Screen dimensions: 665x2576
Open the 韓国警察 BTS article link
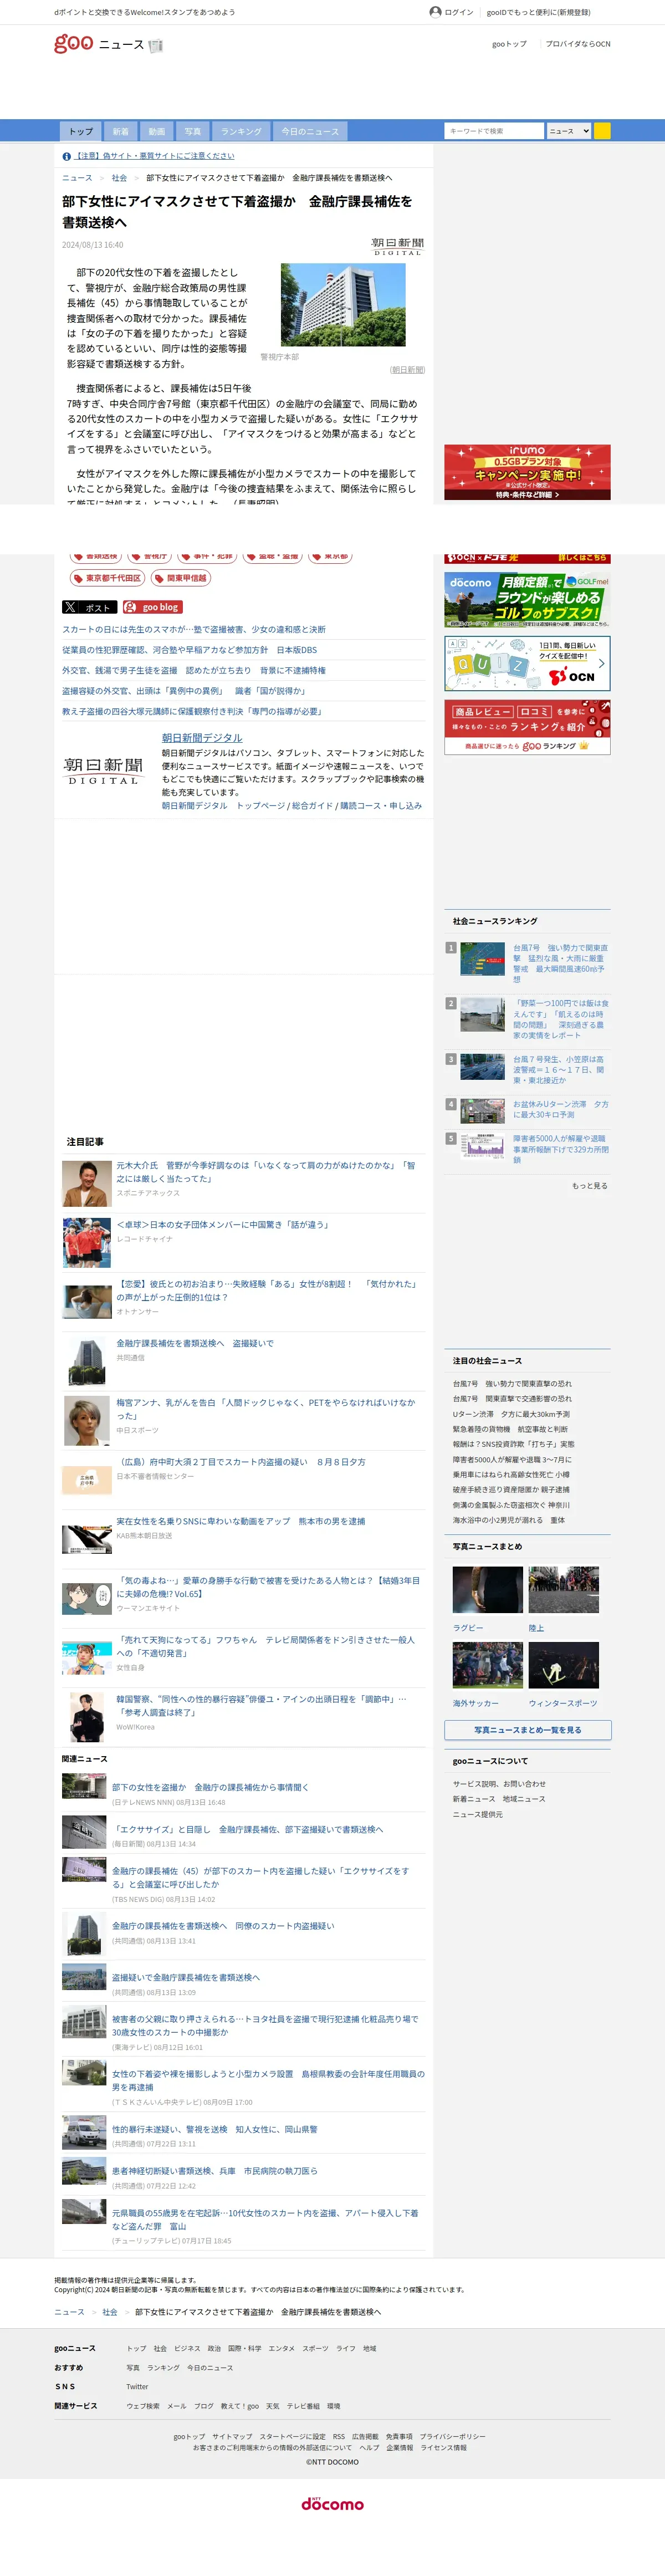262,1706
